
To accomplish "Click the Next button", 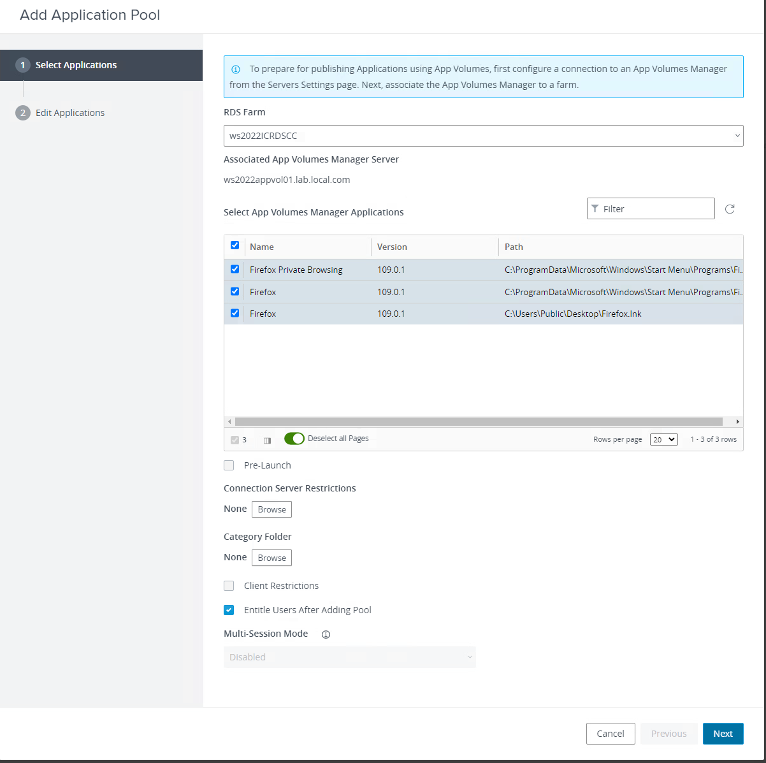I will pos(723,734).
